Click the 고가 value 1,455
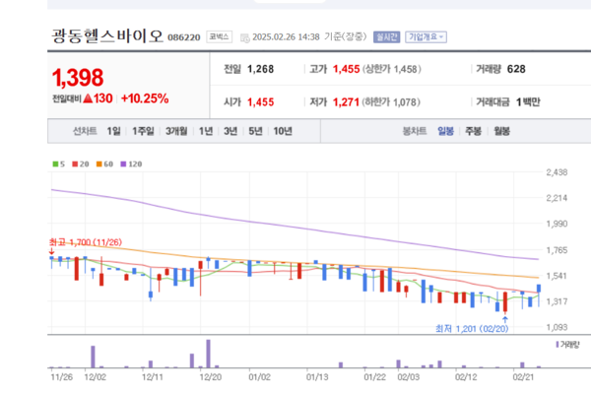 (346, 69)
